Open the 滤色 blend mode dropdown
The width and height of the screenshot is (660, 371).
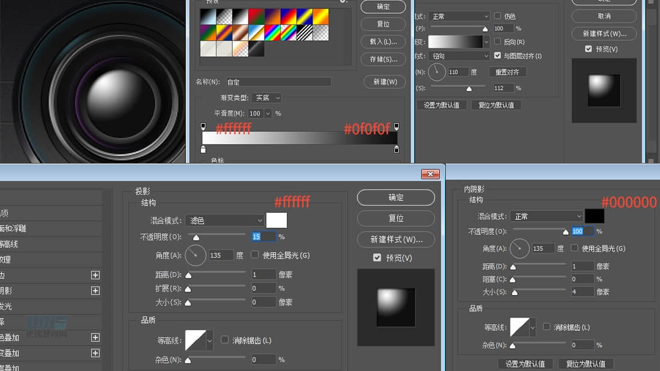click(224, 221)
